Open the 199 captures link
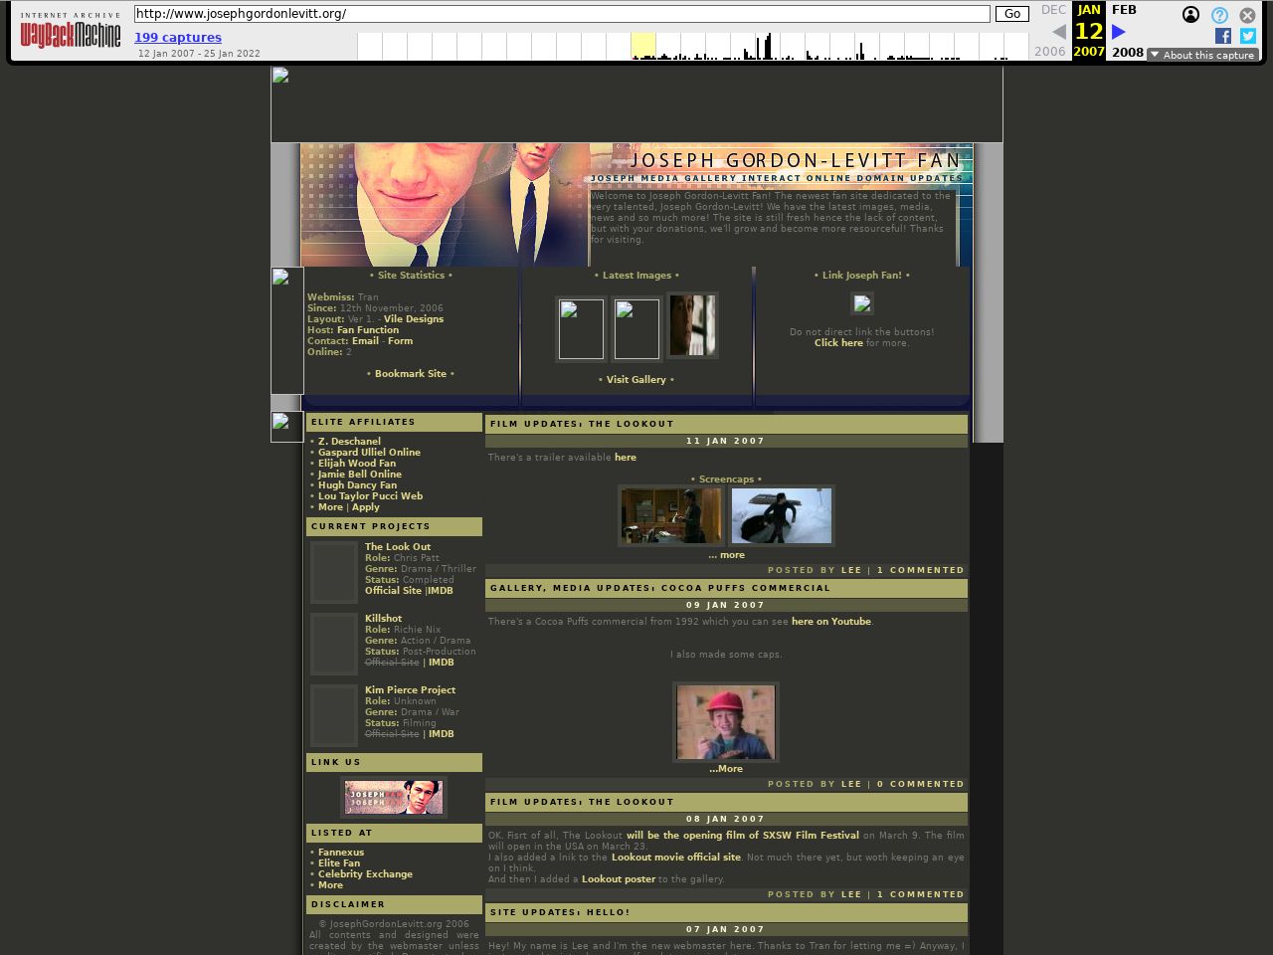This screenshot has height=955, width=1273. 178,38
